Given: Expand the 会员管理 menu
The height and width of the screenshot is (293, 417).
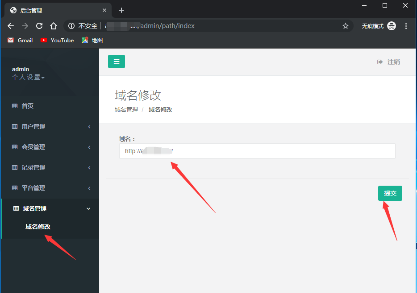Looking at the screenshot, I should click(x=50, y=147).
